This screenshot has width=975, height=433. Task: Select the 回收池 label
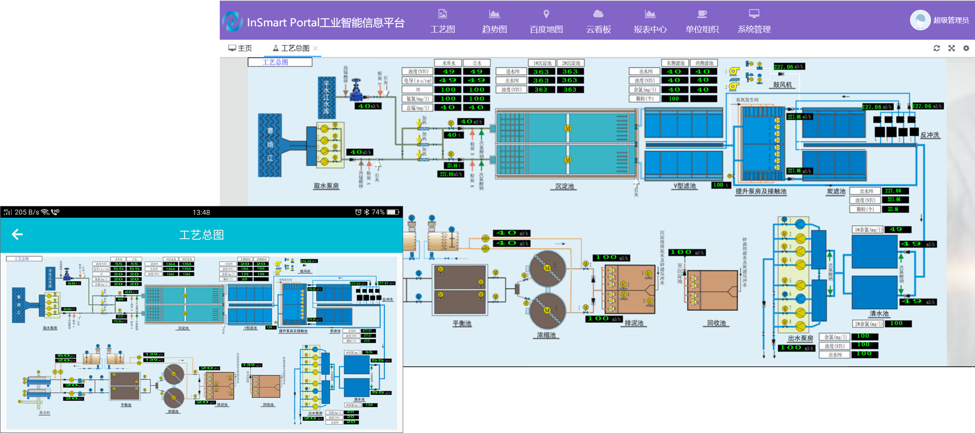point(716,323)
